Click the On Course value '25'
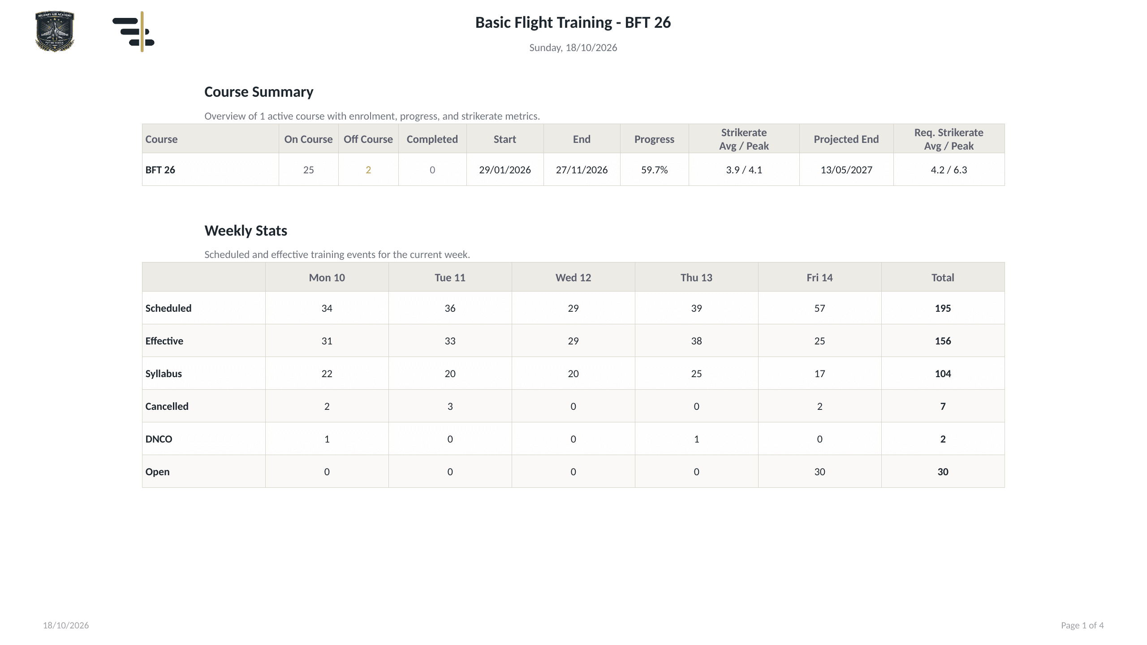Image resolution: width=1147 pixels, height=645 pixels. [309, 170]
